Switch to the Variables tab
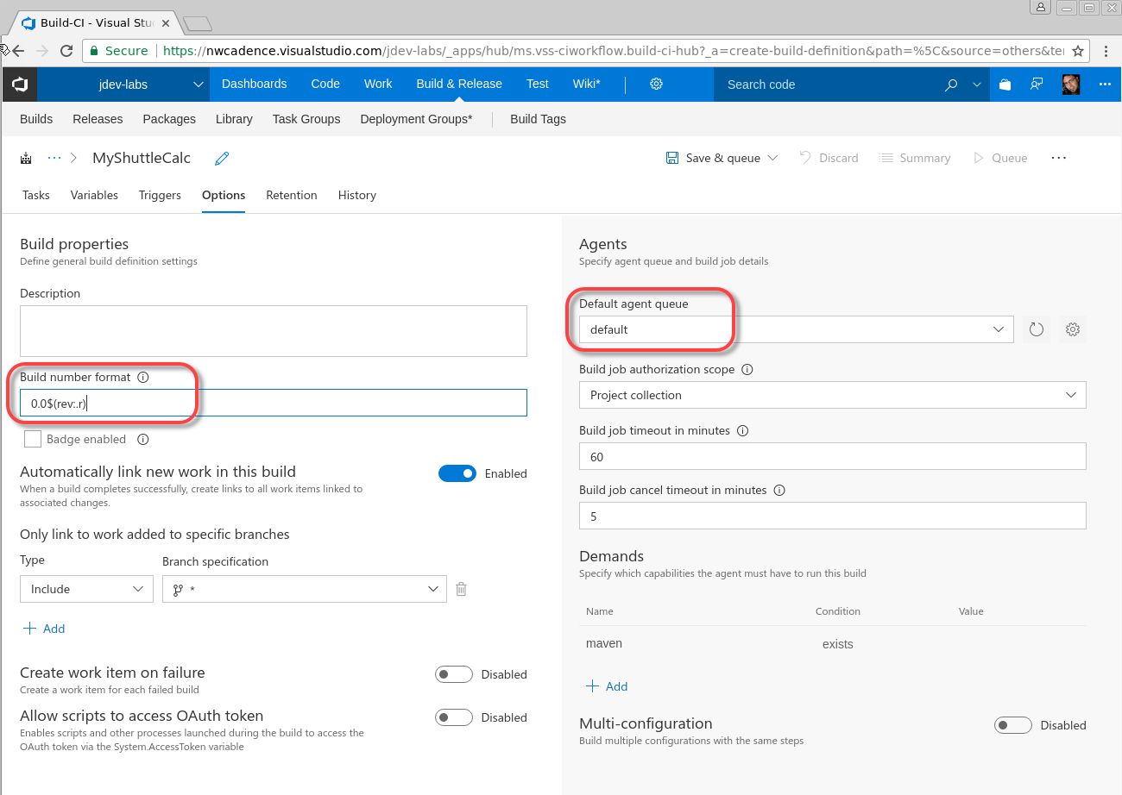The height and width of the screenshot is (795, 1122). coord(94,195)
